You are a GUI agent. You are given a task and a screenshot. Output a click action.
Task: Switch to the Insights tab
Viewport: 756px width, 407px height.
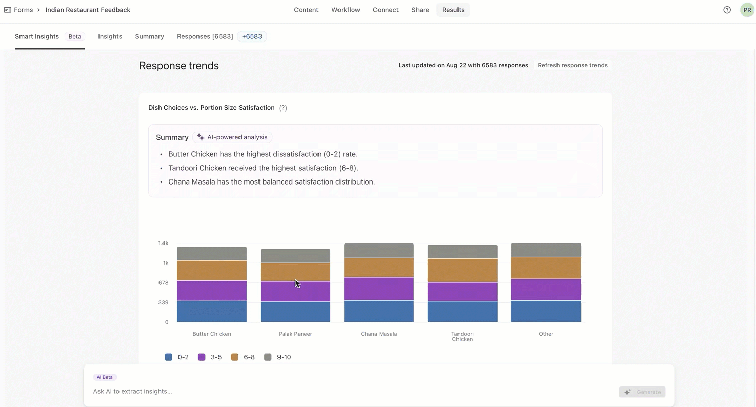pos(110,36)
